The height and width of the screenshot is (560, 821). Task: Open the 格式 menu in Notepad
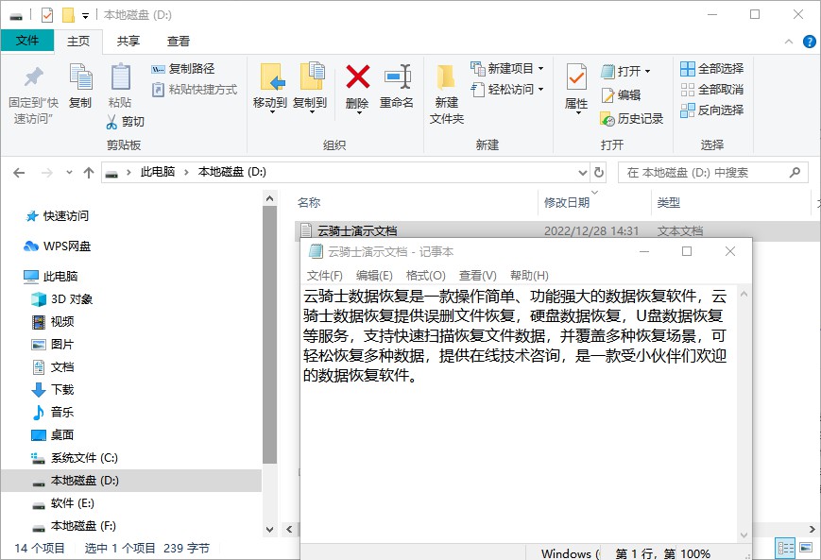pos(428,275)
